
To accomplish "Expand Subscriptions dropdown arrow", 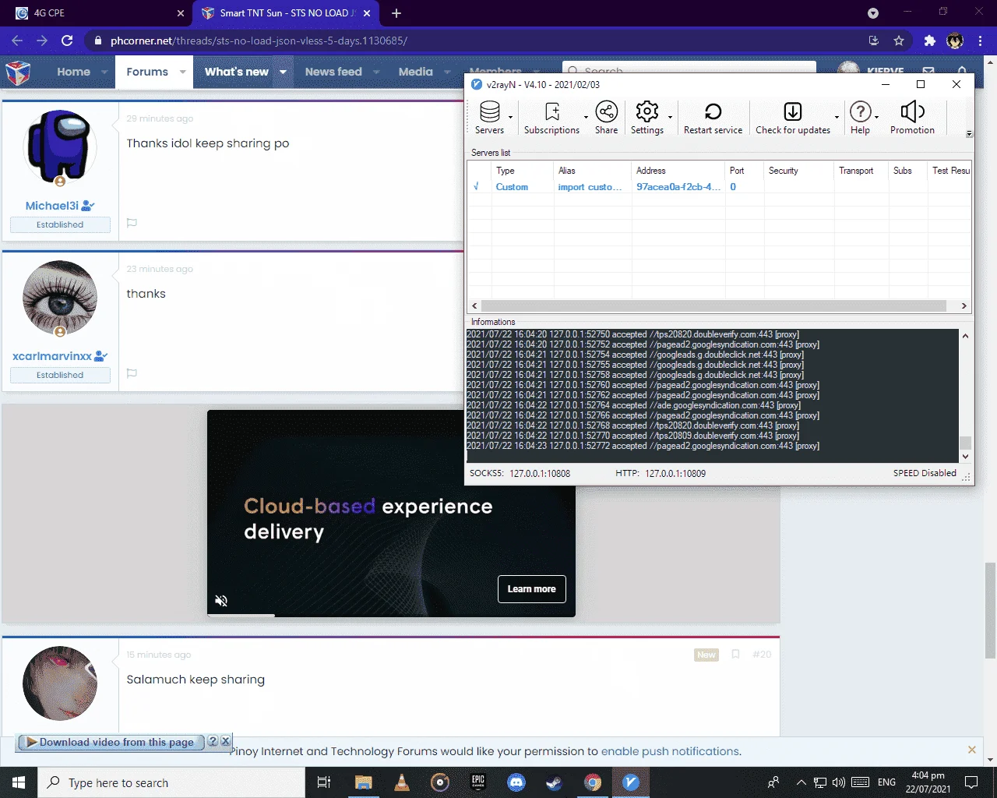I will tap(586, 118).
